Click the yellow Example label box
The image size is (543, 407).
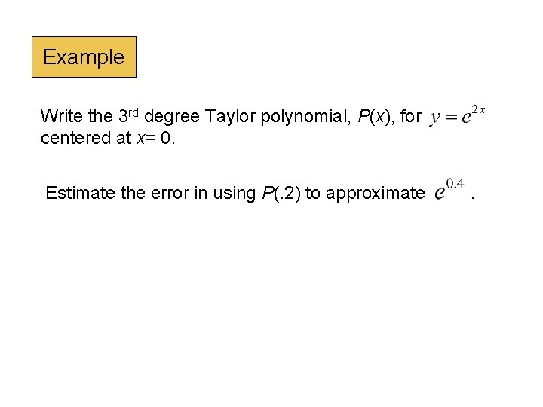click(x=84, y=57)
